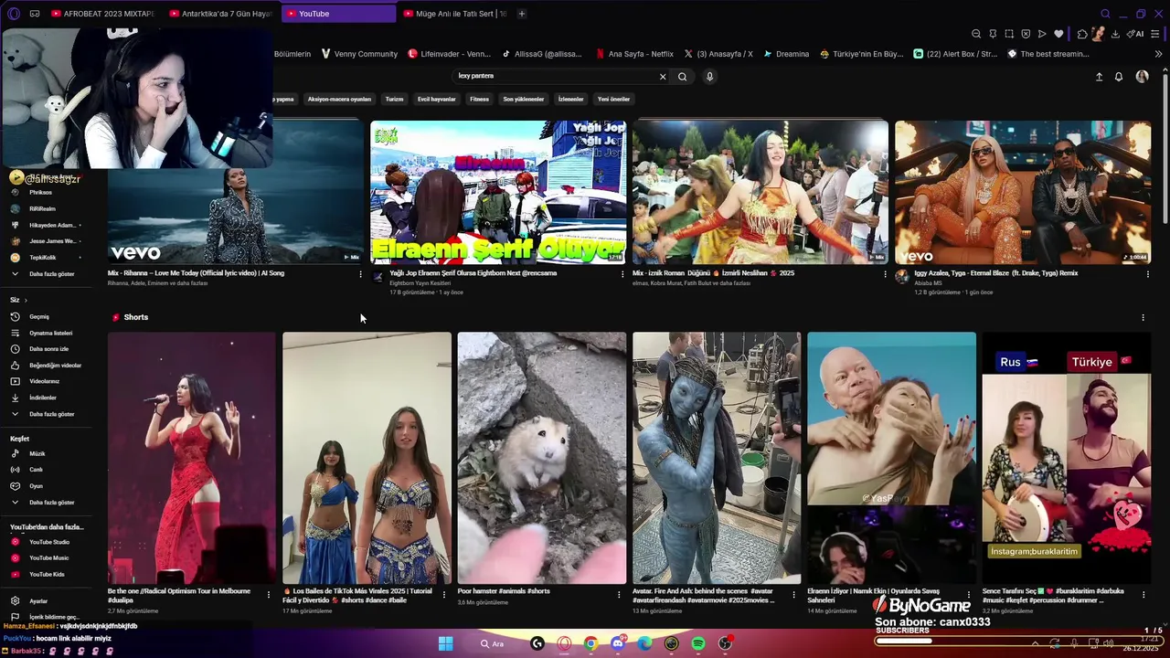Viewport: 1170px width, 658px height.
Task: Open the Poor hamster short
Action: tap(542, 458)
